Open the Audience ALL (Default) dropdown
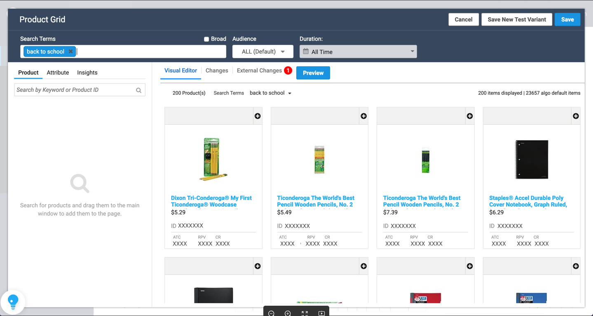 pyautogui.click(x=263, y=51)
